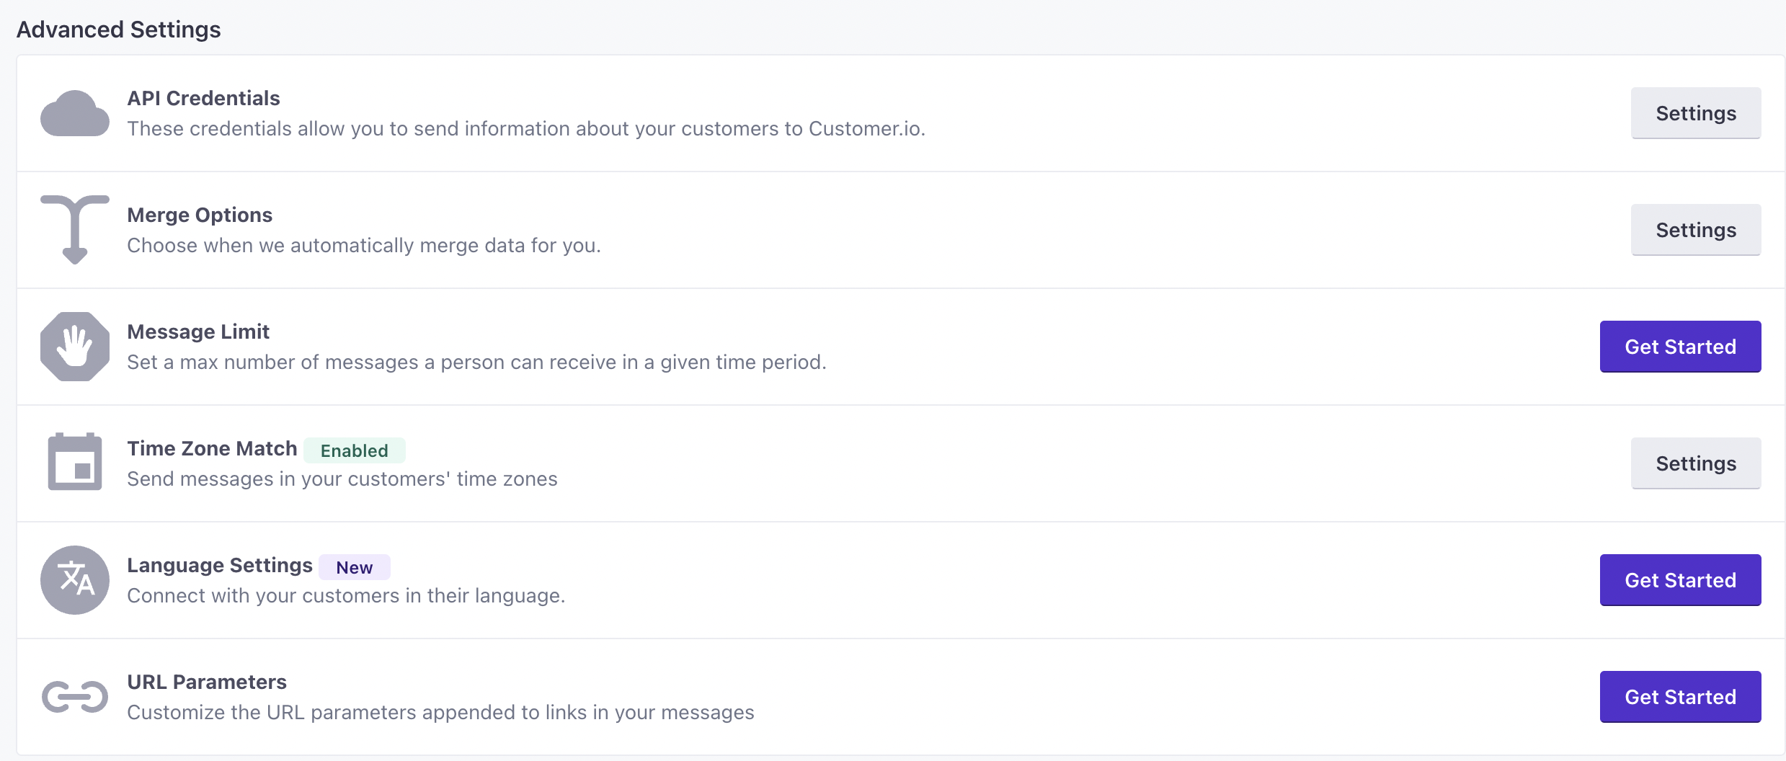This screenshot has width=1786, height=761.
Task: Select the URL Parameters title
Action: tap(207, 682)
